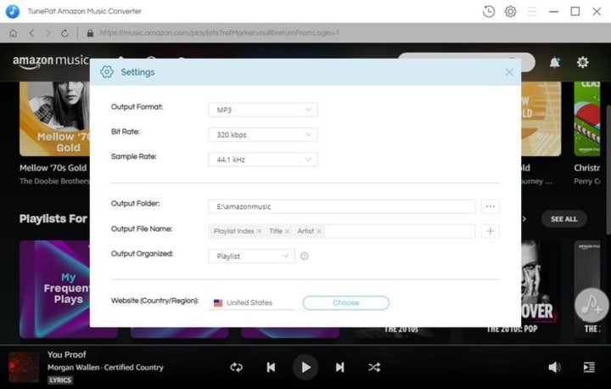This screenshot has width=611, height=389.
Task: Remove the Artist filename tag
Action: coord(319,231)
